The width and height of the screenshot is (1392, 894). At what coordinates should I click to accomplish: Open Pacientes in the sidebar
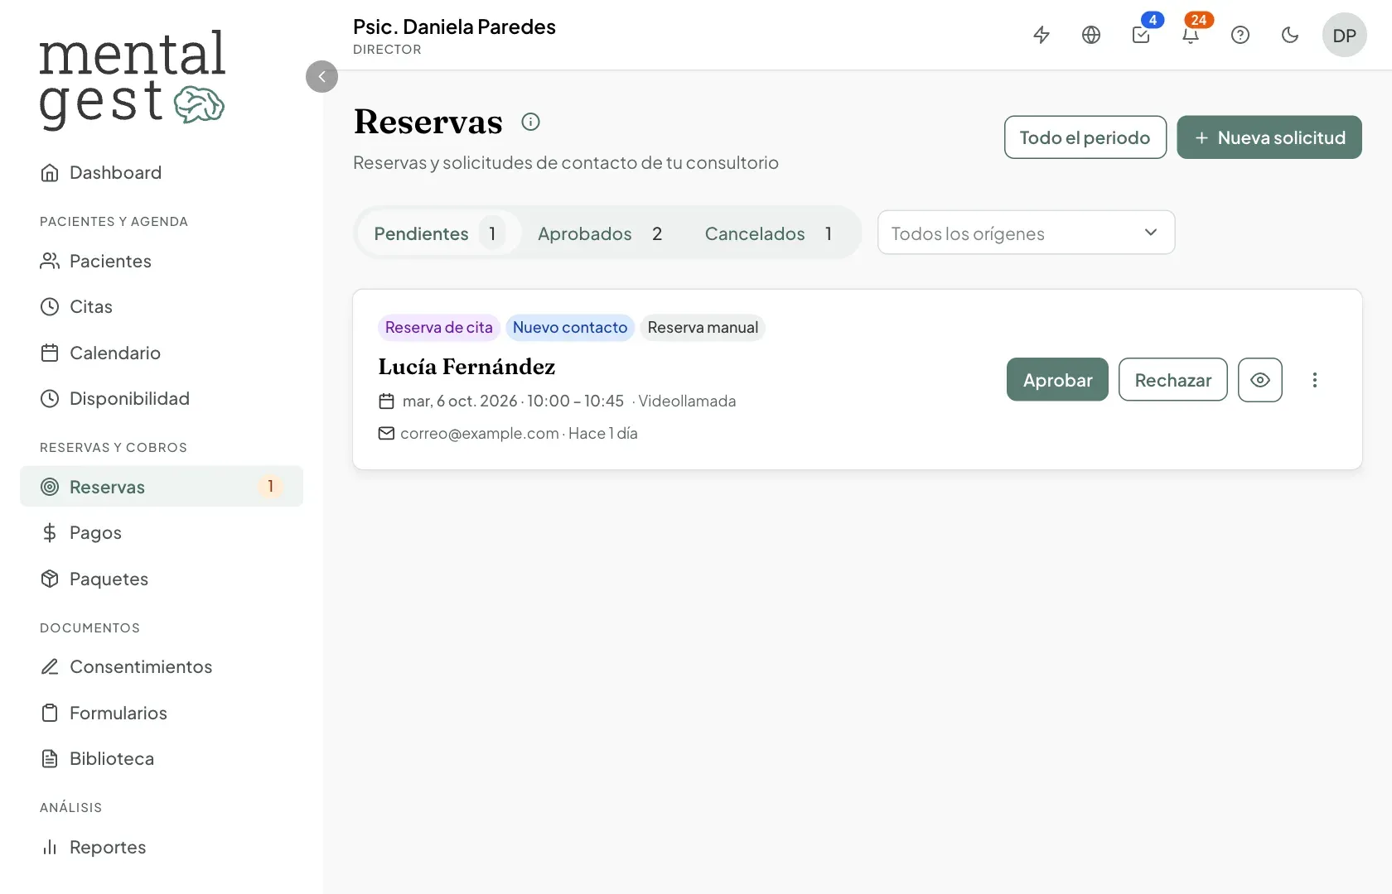coord(162,261)
